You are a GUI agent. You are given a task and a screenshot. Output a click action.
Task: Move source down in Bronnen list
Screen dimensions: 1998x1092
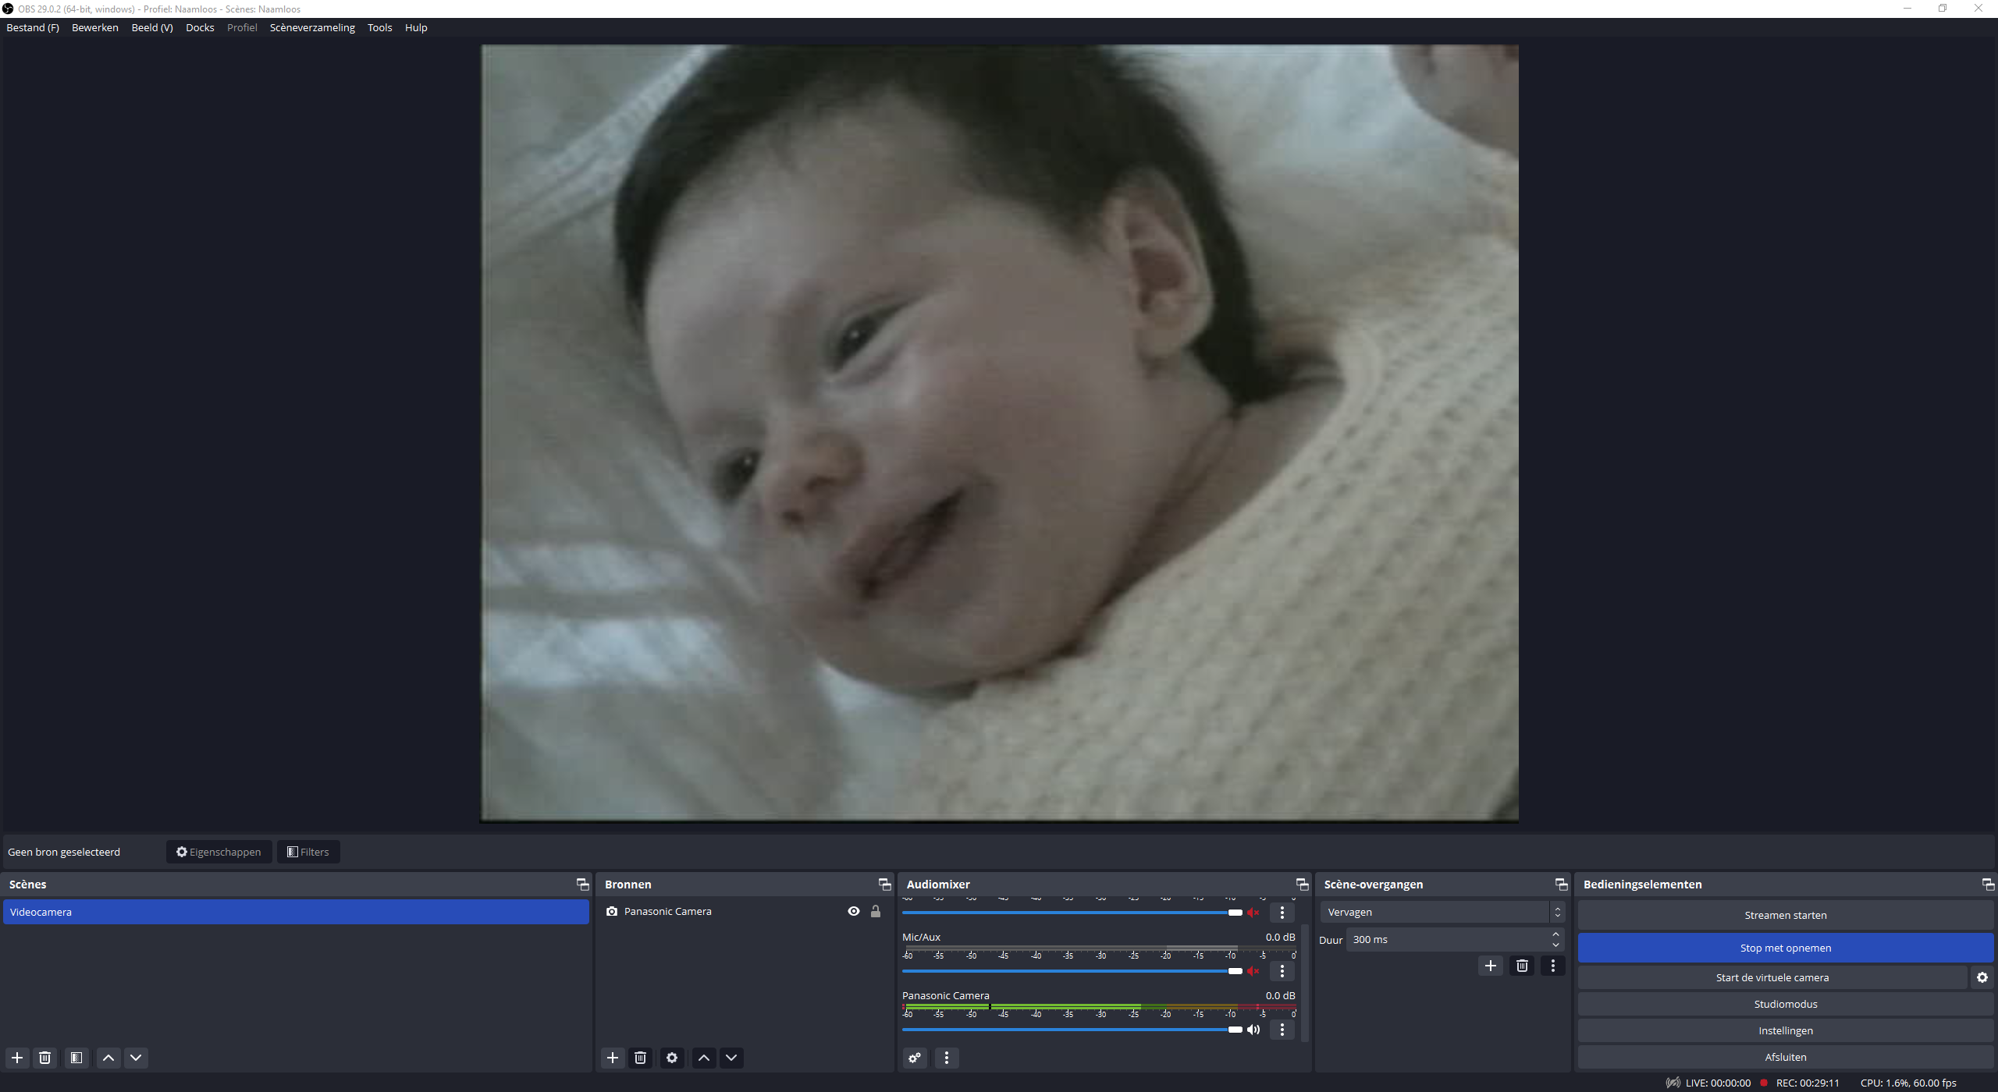pyautogui.click(x=731, y=1058)
